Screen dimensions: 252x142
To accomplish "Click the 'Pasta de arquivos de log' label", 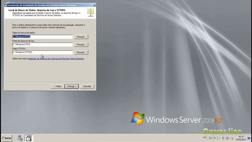I will pyautogui.click(x=23, y=41).
